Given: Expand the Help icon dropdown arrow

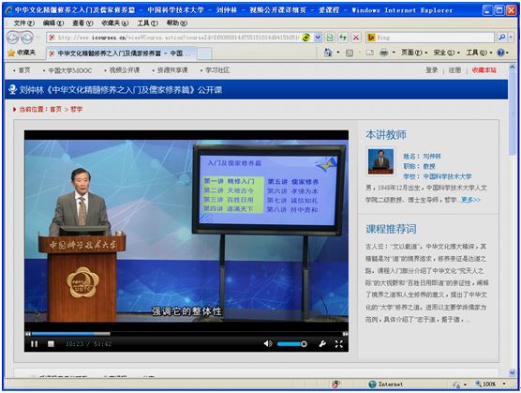Looking at the screenshot, I should click(x=507, y=53).
